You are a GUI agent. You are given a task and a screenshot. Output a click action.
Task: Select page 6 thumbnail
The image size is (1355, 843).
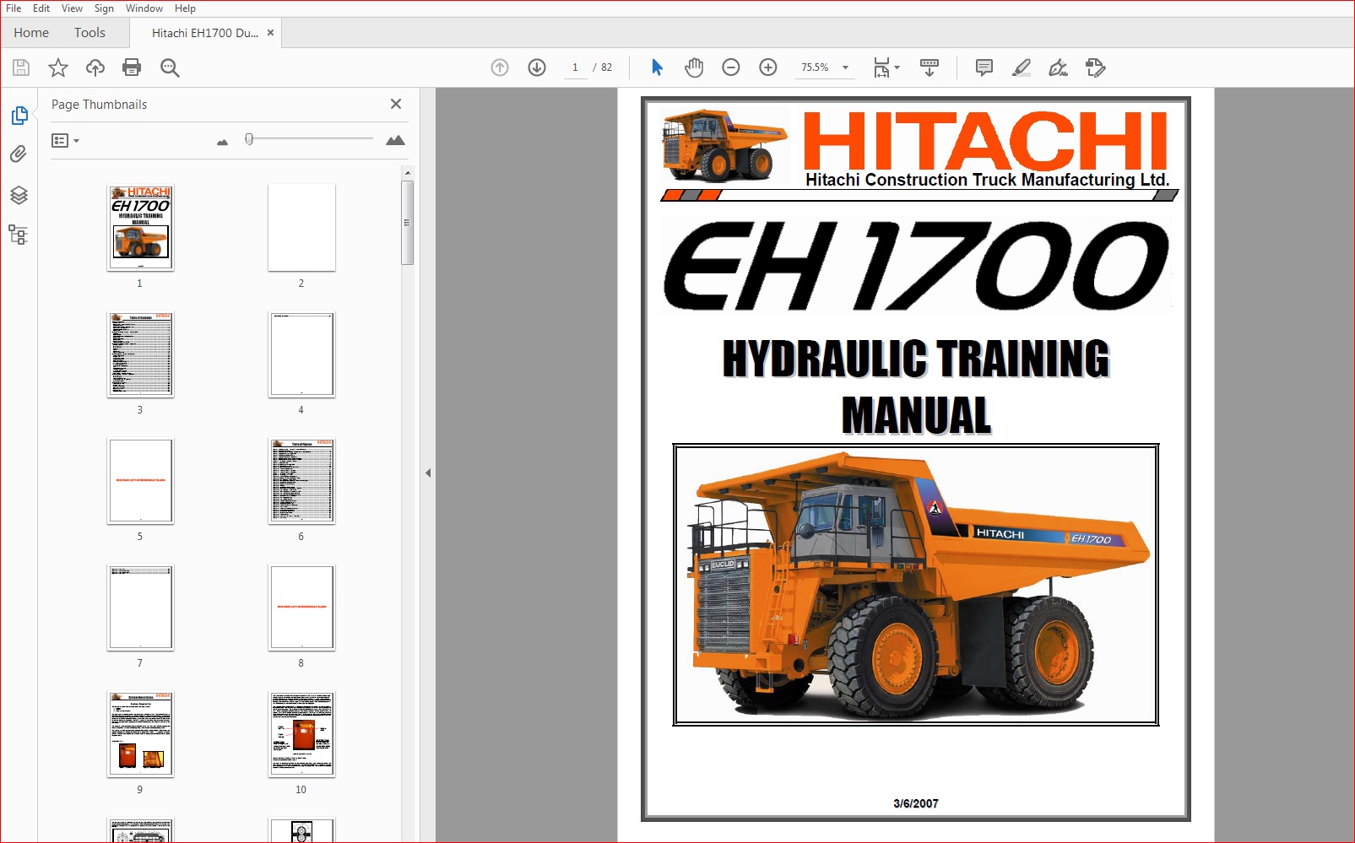click(301, 480)
